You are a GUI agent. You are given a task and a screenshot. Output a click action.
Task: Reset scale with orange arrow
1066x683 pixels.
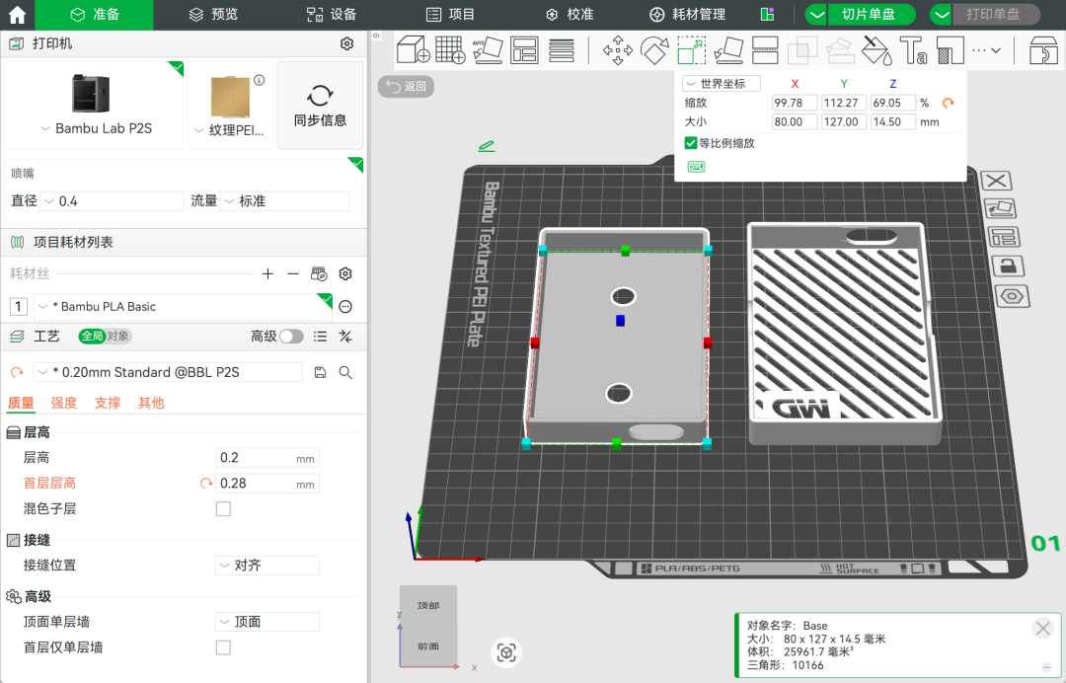point(949,104)
